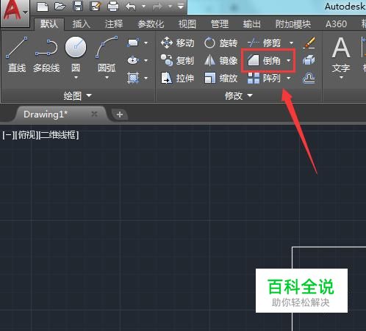The height and width of the screenshot is (331, 366).
Task: Click the 移动 move tool
Action: click(x=178, y=43)
